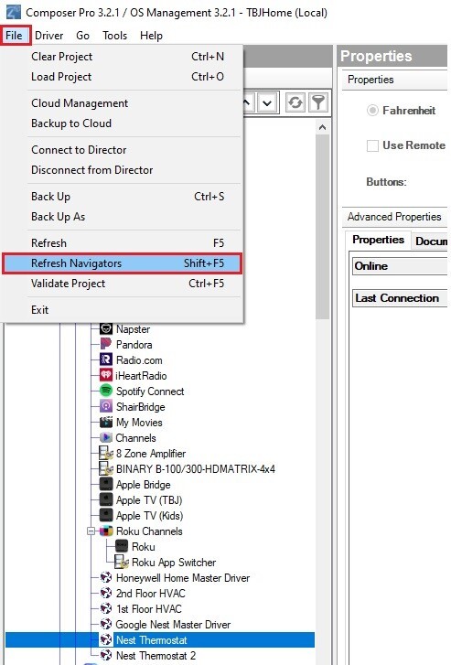The image size is (451, 665).
Task: Click the Composer Pro title bar app icon
Action: click(13, 12)
